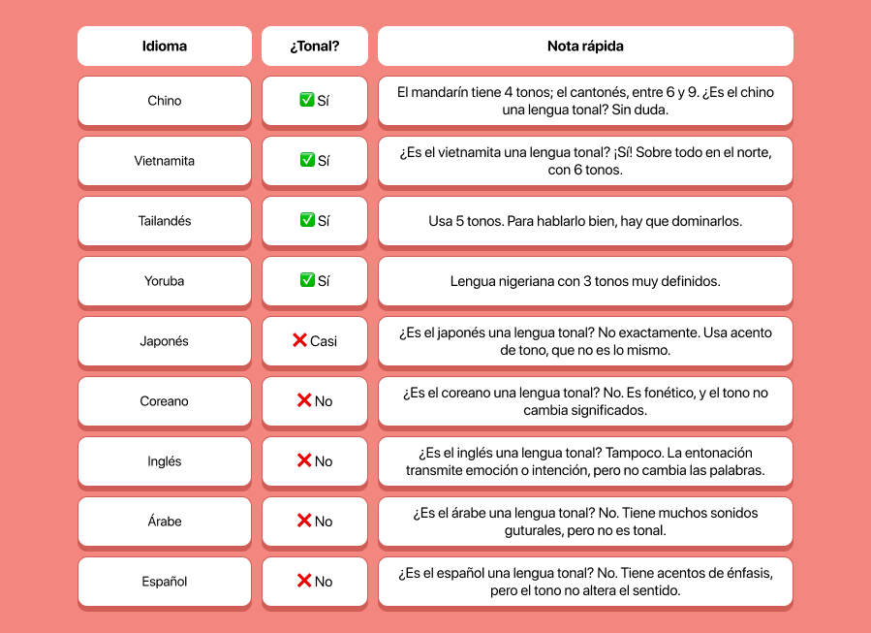Click the red X next to Casi
This screenshot has height=633, width=871.
(x=299, y=340)
